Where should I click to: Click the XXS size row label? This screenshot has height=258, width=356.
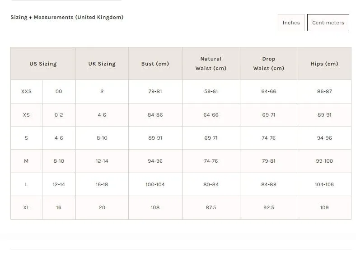click(x=26, y=91)
